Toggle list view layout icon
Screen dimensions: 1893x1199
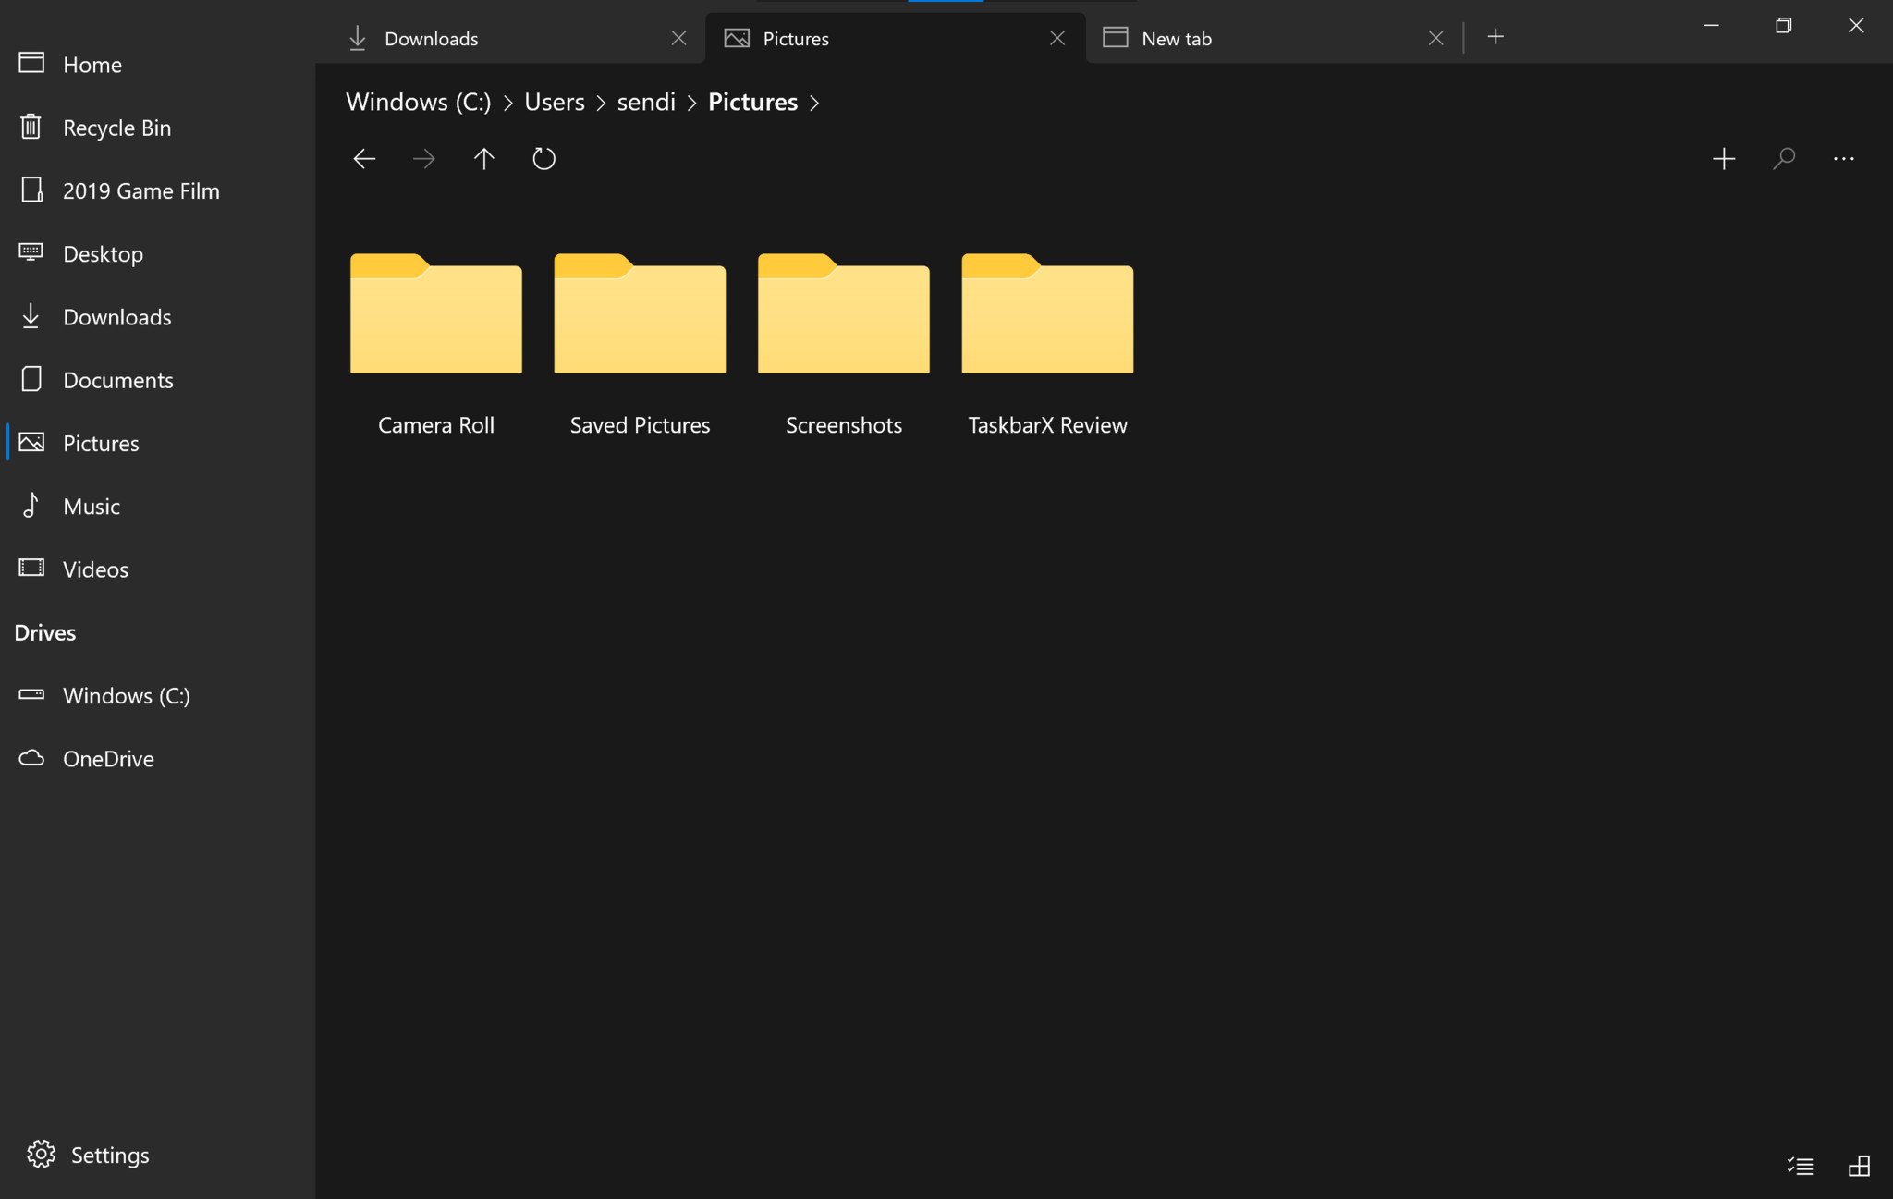[1799, 1165]
